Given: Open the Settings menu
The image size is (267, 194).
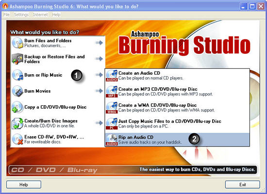Looking at the screenshot, I should point(21,15).
